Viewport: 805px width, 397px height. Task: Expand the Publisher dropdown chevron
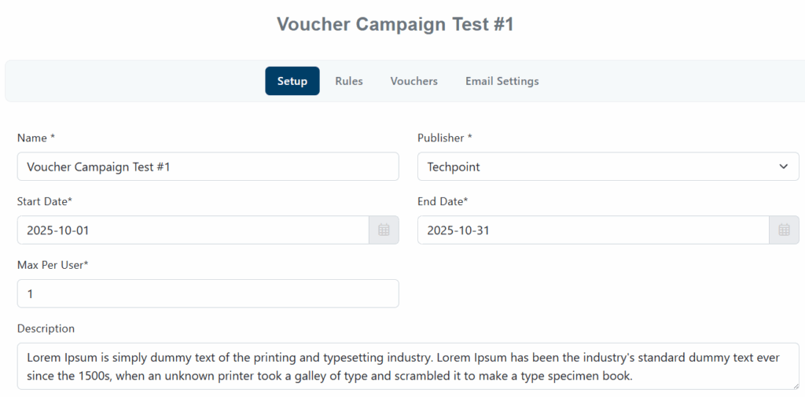[x=783, y=167]
